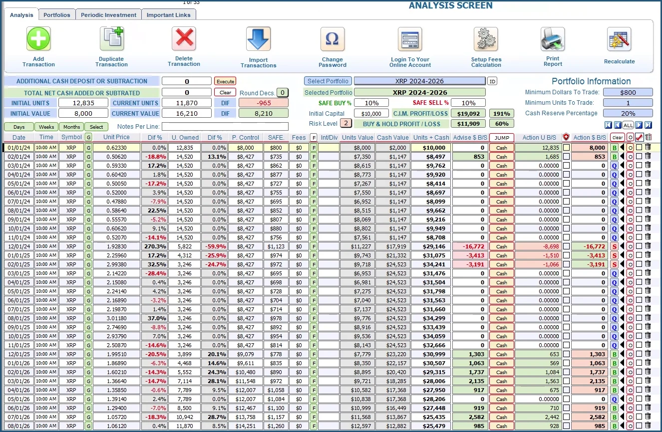This screenshot has width=662, height=432.
Task: Click the Days view button
Action: (x=19, y=127)
